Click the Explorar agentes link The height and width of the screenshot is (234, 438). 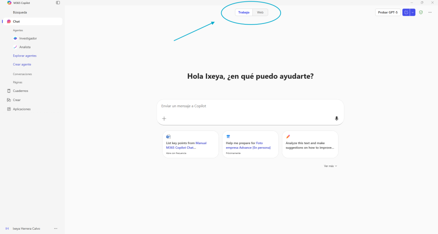[x=24, y=56]
